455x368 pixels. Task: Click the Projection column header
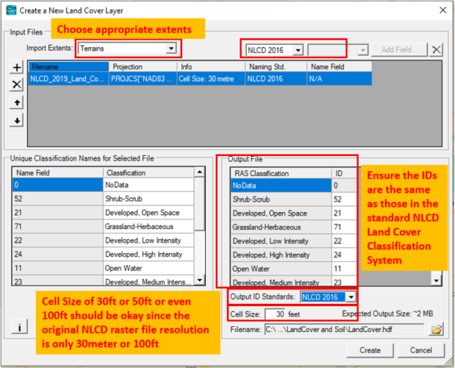(143, 67)
